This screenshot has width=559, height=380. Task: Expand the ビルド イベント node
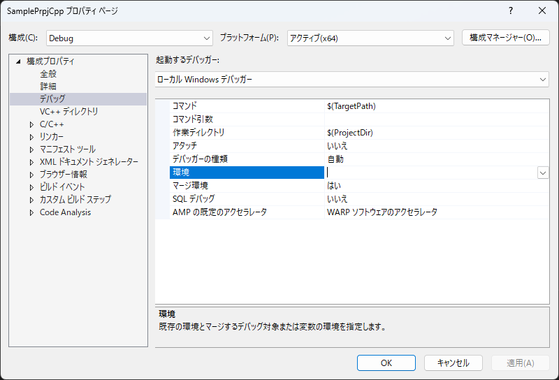point(31,187)
